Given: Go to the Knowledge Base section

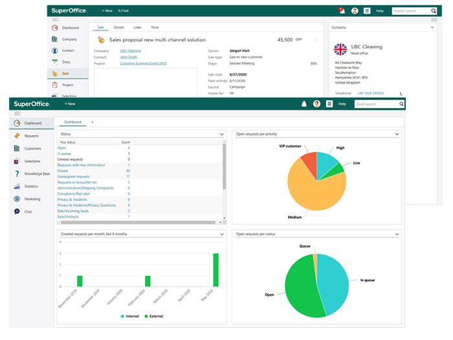Looking at the screenshot, I should point(35,174).
